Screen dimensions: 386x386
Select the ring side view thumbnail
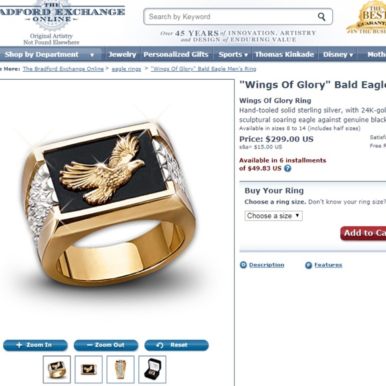120,369
